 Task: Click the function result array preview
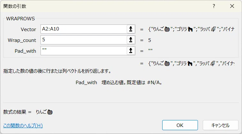point(191,63)
